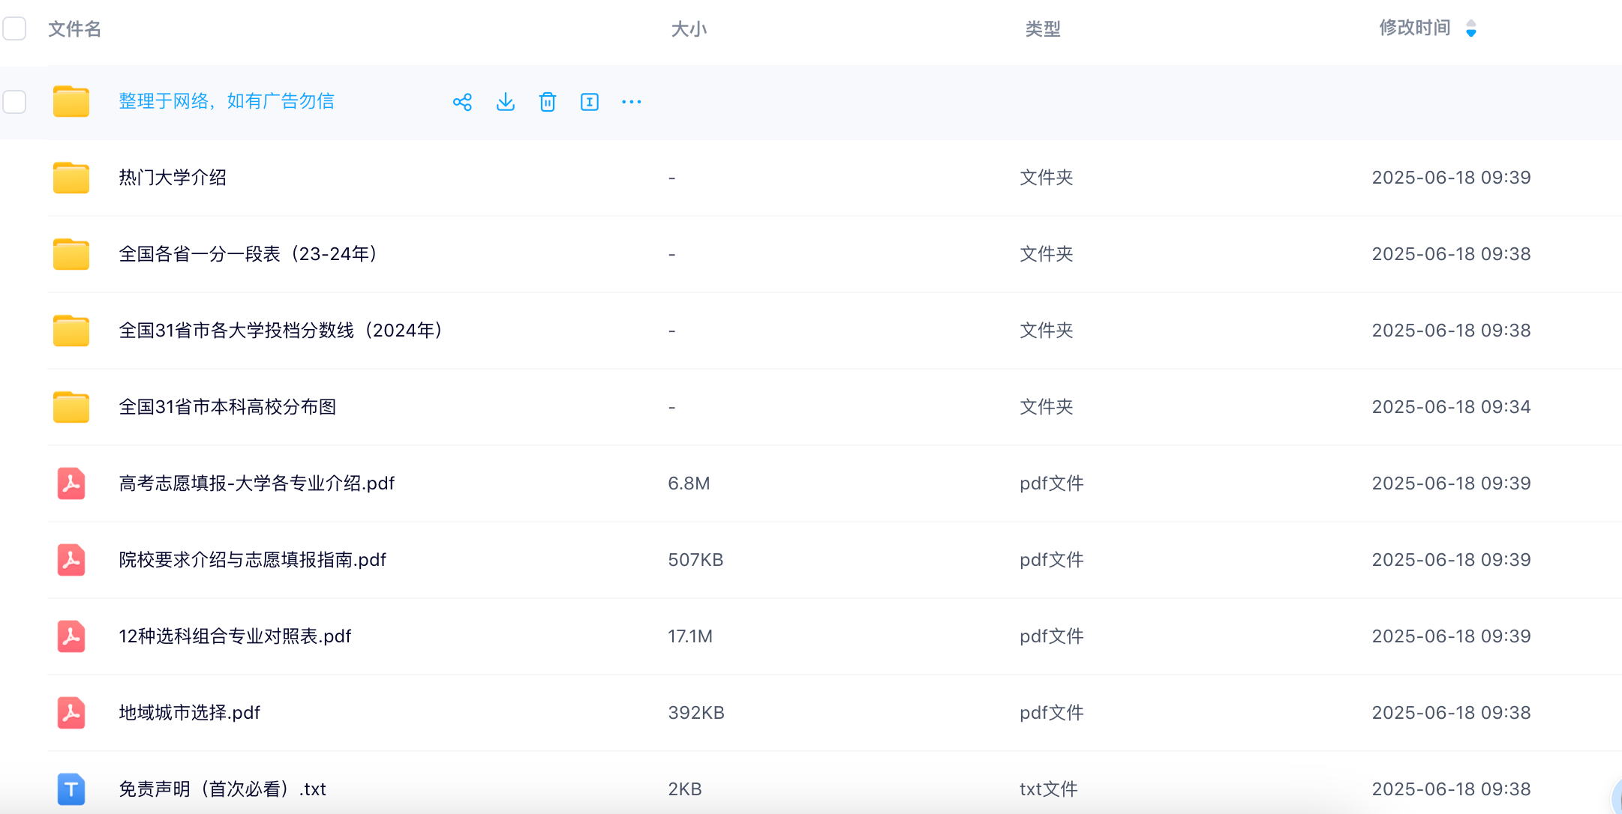This screenshot has width=1622, height=814.
Task: Open 全国各省一分一段表 folder
Action: coord(248,254)
